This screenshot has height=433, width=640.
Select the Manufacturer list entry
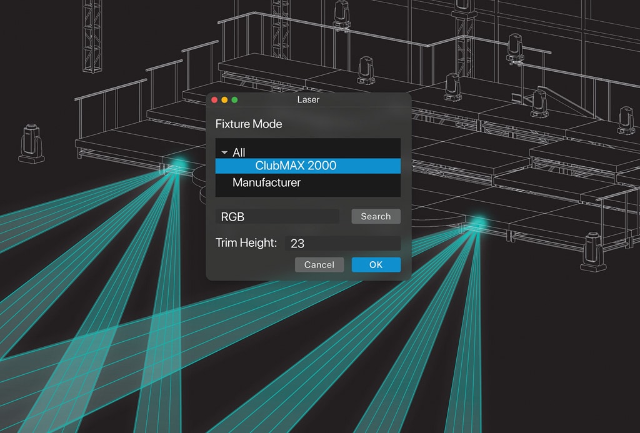tap(266, 182)
